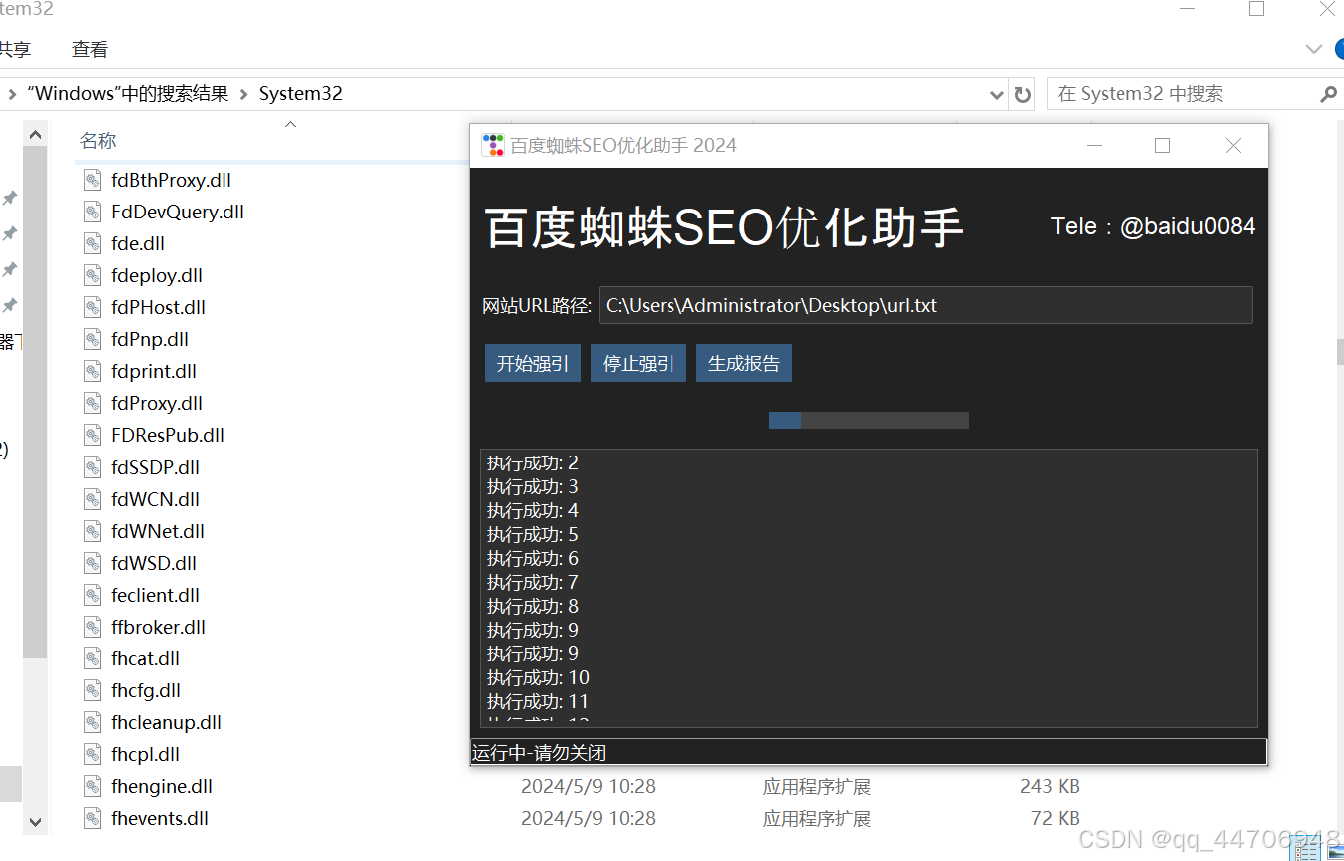The image size is (1344, 861).
Task: Refresh the System32 folder view
Action: coord(1022,94)
